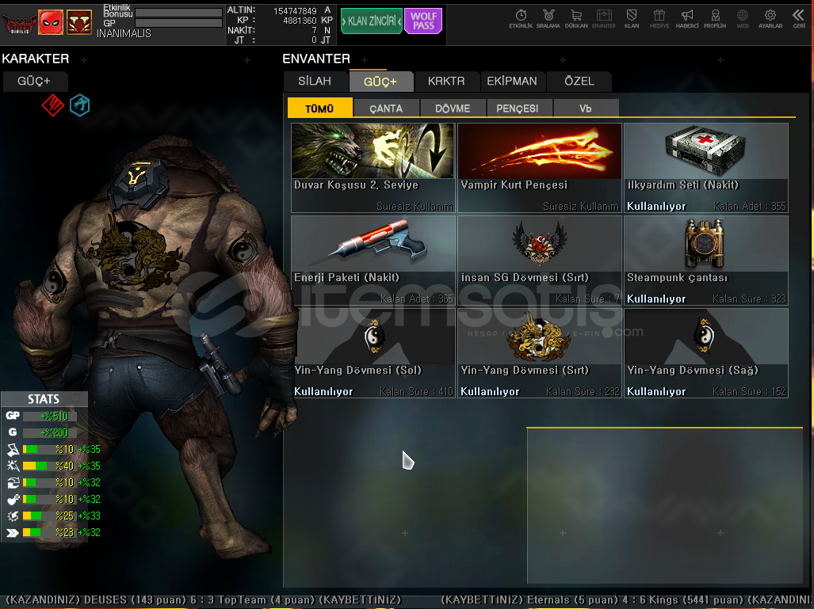Open the Etkinlik clock icon
The height and width of the screenshot is (609, 814).
[521, 19]
